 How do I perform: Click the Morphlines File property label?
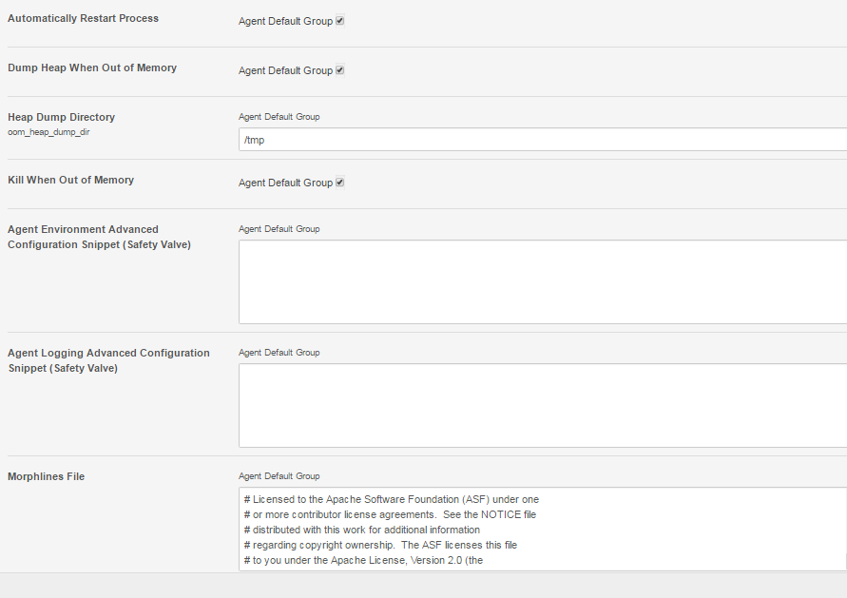[46, 476]
